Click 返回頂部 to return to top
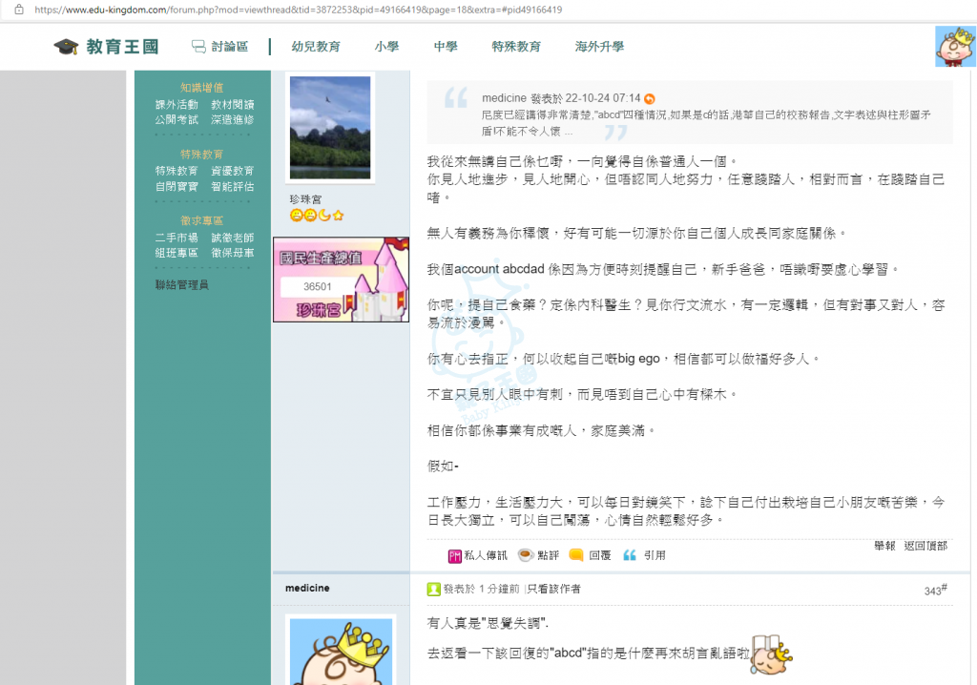Screen dimensions: 977x685 point(925,546)
